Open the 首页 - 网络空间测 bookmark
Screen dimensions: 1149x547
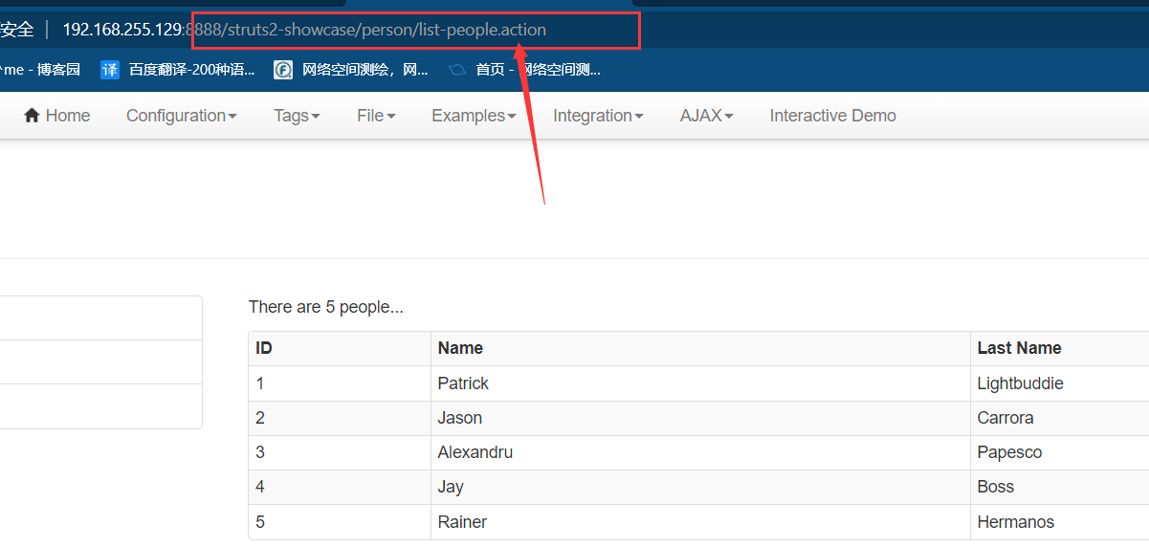(x=524, y=69)
